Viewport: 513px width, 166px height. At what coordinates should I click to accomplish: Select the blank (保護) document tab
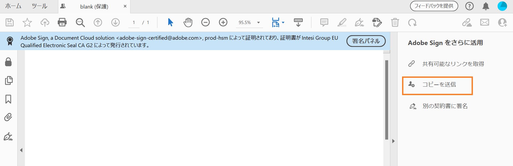(x=94, y=7)
